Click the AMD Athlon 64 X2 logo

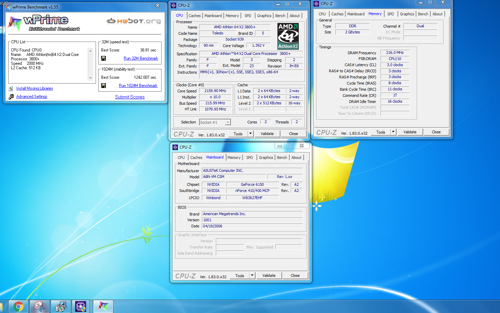click(x=288, y=36)
